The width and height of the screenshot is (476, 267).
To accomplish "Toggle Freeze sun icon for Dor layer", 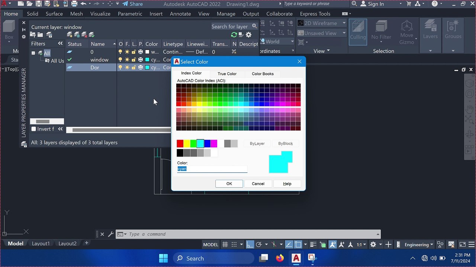I will tap(127, 67).
